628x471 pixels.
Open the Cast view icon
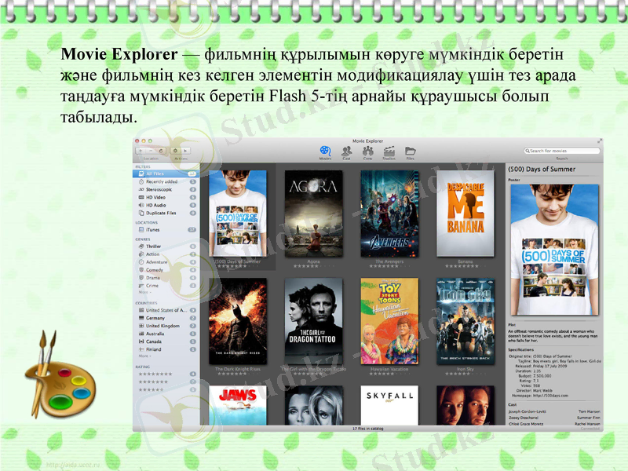[x=346, y=152]
